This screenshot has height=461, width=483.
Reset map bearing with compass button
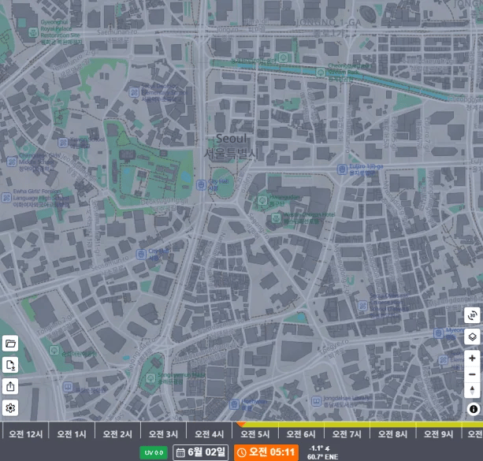[472, 390]
